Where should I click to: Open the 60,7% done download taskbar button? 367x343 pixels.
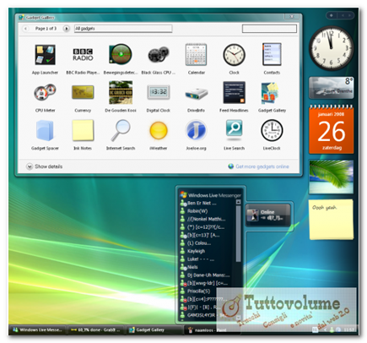(x=96, y=329)
